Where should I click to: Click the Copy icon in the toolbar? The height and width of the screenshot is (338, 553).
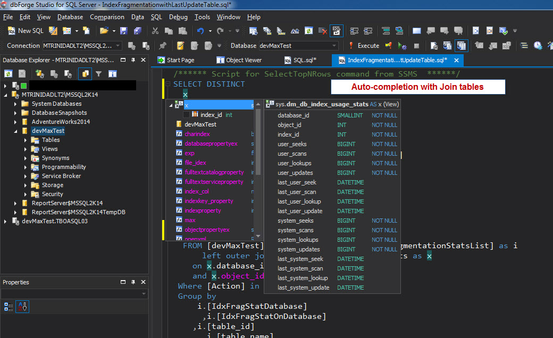[x=169, y=31]
